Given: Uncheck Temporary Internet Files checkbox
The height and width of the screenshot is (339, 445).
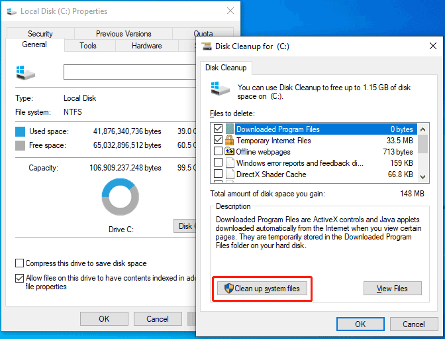Looking at the screenshot, I should tap(218, 140).
